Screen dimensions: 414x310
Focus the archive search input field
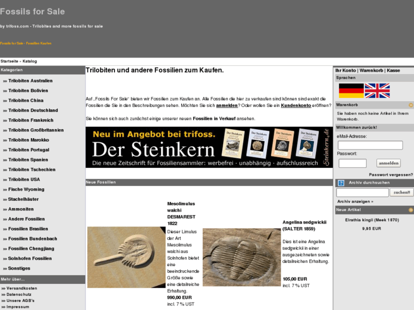(362, 193)
